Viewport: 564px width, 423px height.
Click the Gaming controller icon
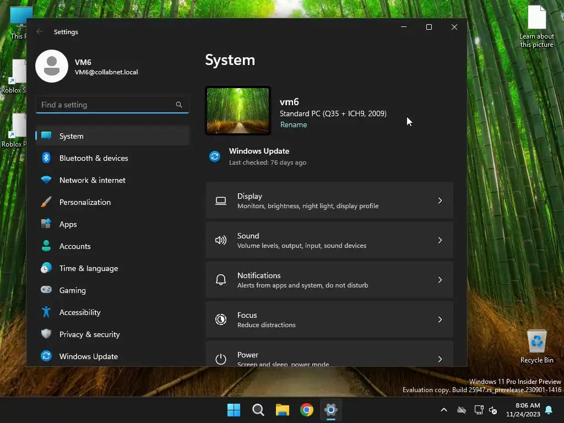[x=46, y=290]
